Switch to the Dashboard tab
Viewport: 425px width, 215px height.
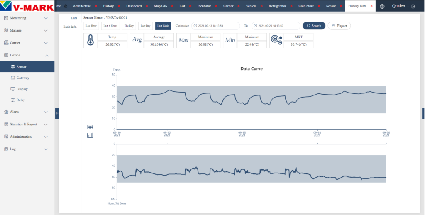pos(134,6)
